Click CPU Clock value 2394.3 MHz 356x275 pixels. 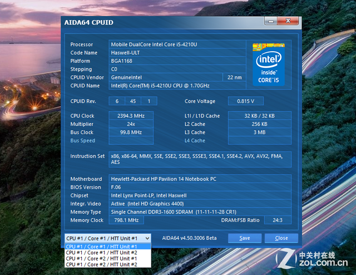131,116
